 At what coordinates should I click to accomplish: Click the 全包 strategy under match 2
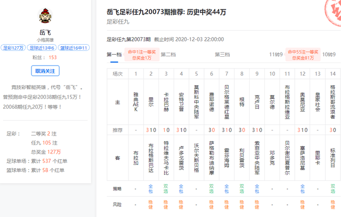[x=151, y=189]
